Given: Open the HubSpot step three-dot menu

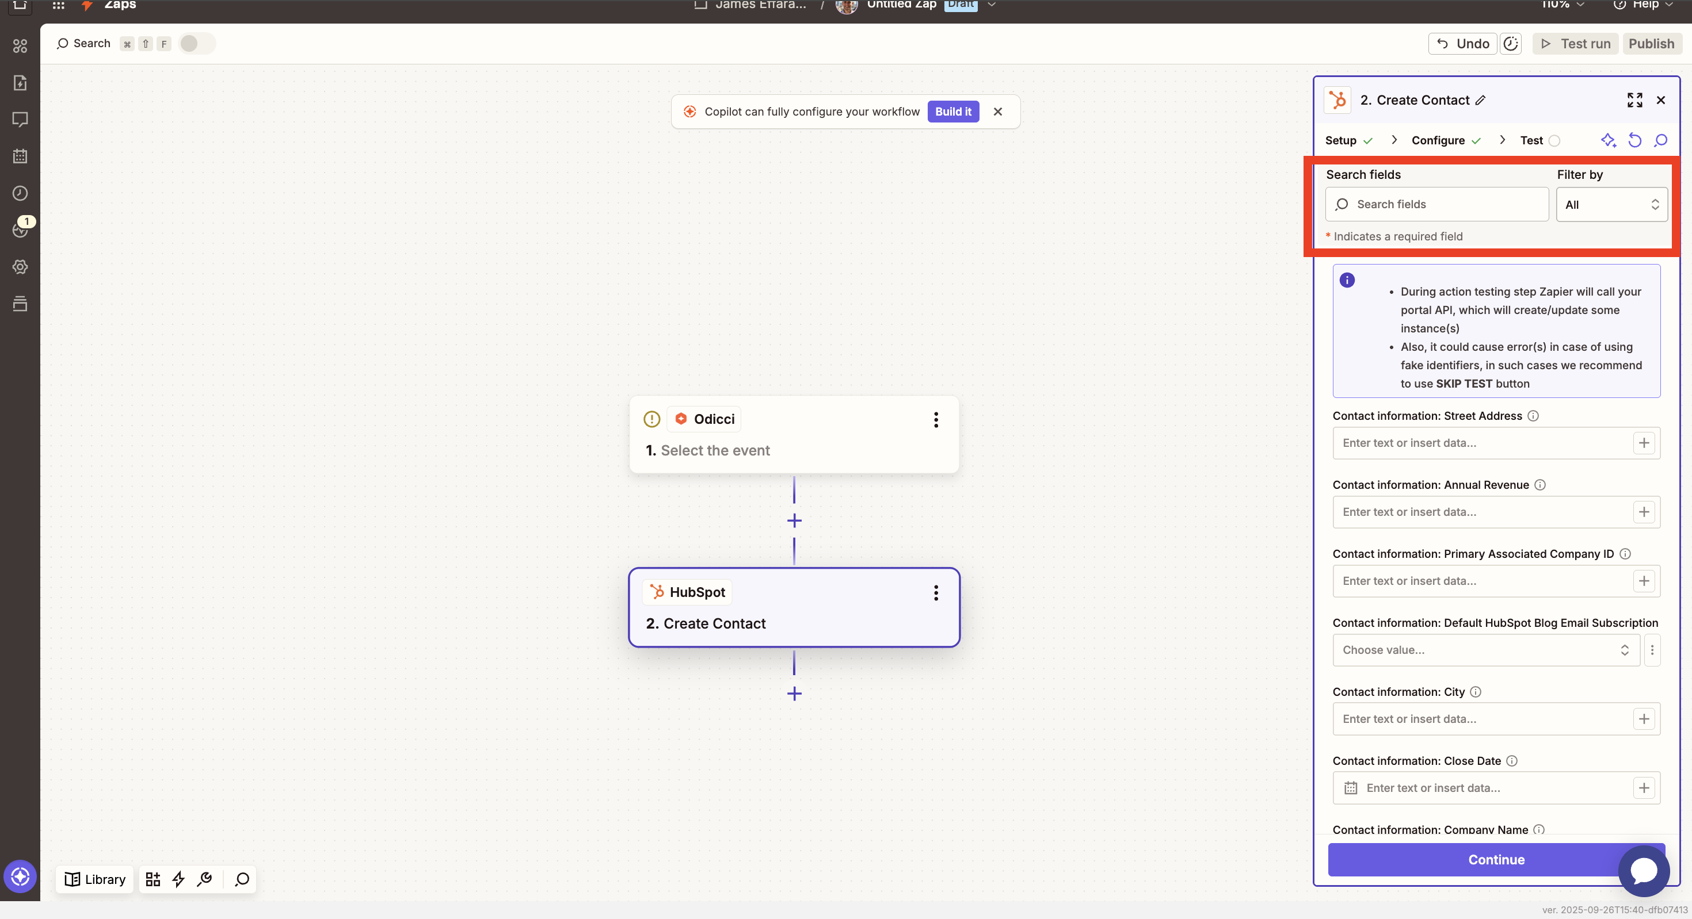Looking at the screenshot, I should coord(935,593).
